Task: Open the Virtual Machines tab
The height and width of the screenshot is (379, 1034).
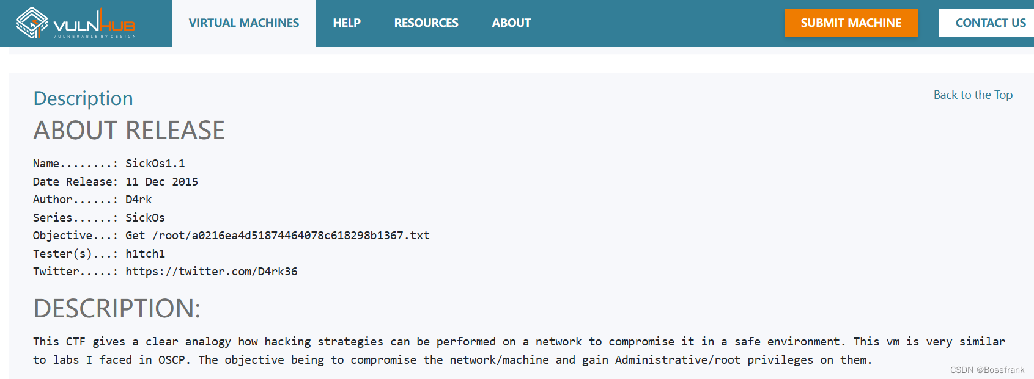Action: [244, 23]
